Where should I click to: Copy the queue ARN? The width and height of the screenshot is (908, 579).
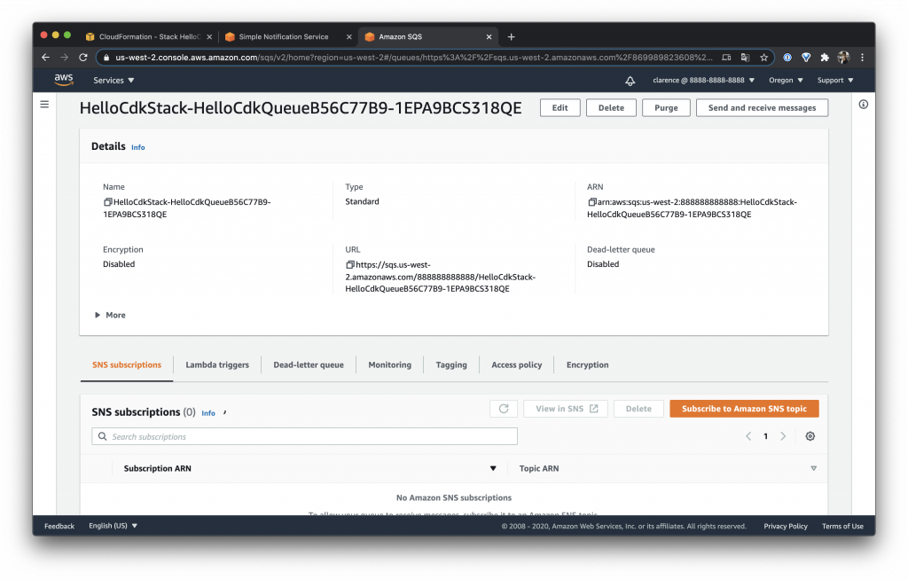coord(591,202)
